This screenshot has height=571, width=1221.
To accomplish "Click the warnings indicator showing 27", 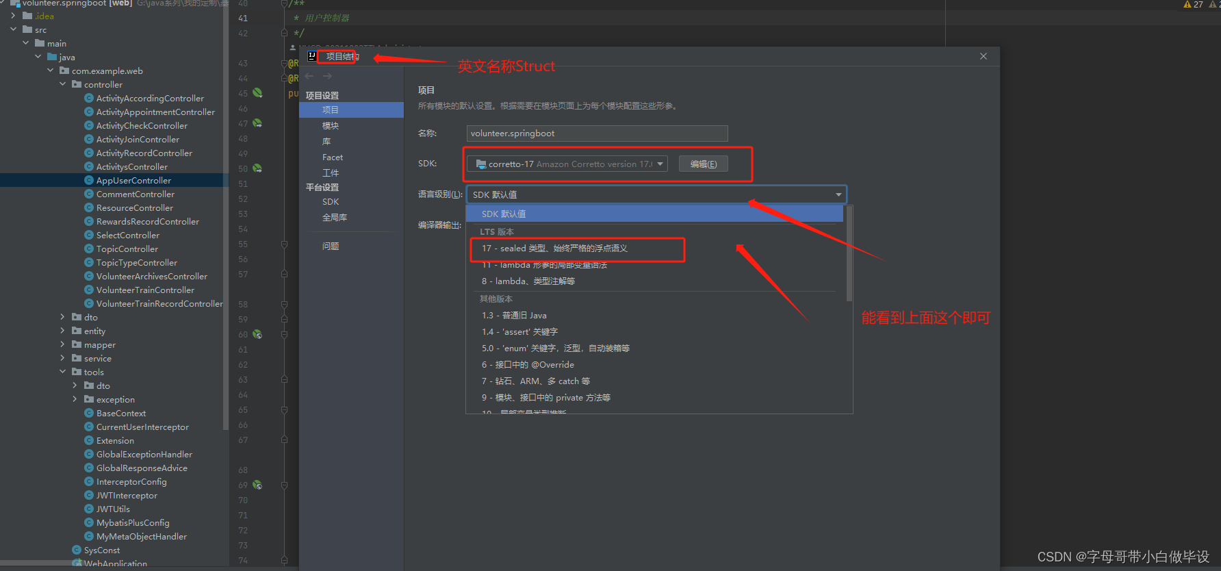I will (1193, 4).
